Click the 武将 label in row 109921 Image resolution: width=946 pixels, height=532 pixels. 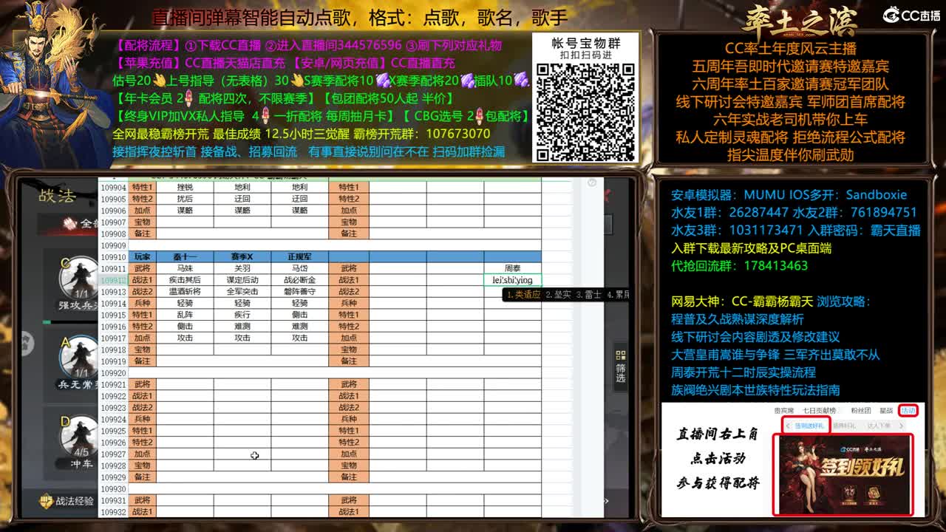142,384
